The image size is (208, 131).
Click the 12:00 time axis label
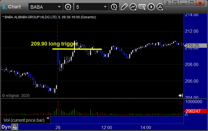107,127
